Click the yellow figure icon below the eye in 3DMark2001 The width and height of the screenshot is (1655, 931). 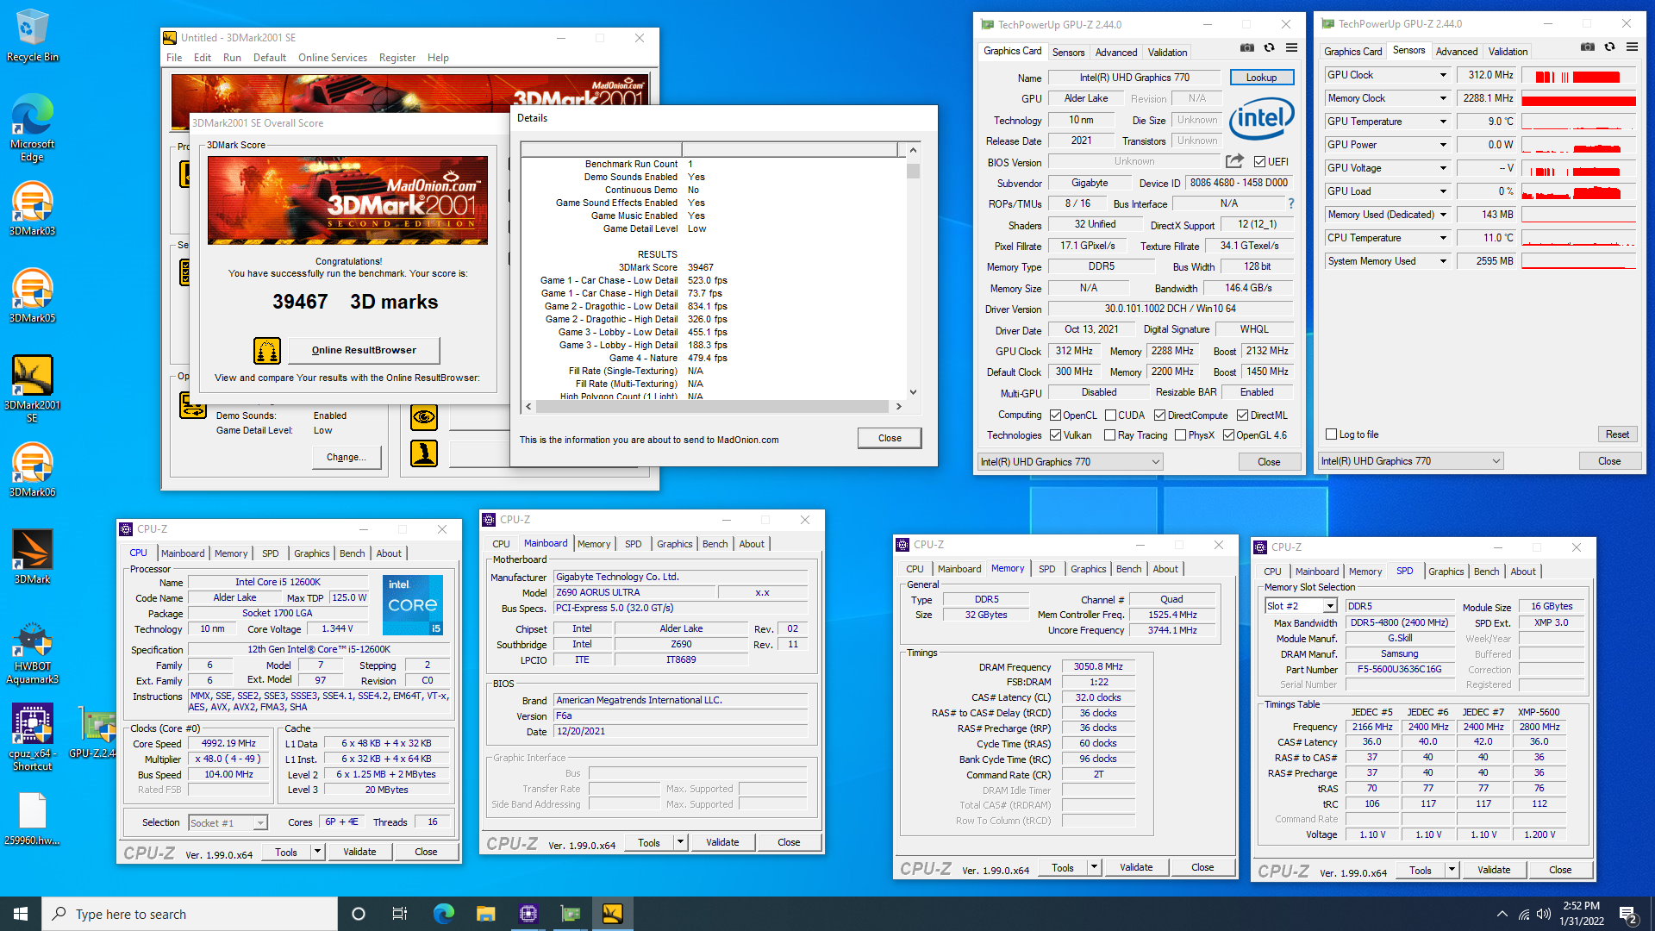[x=423, y=453]
